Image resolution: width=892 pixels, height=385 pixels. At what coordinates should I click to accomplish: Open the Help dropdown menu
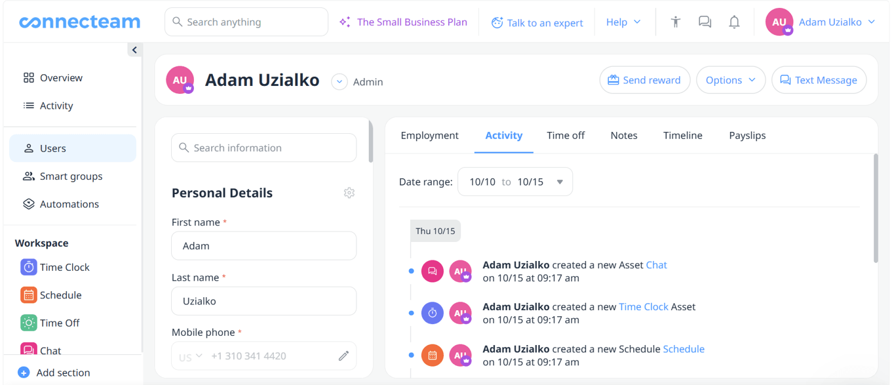pyautogui.click(x=623, y=22)
